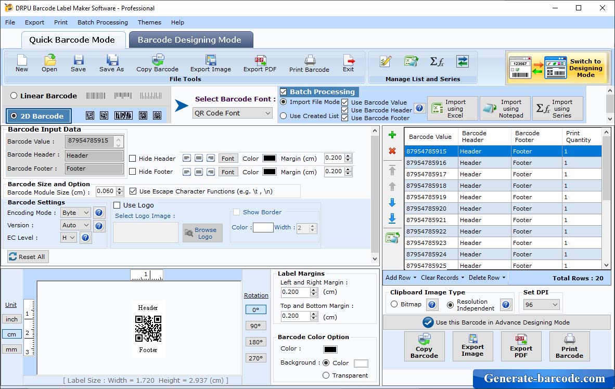615x389 pixels.
Task: Add a row with the green plus icon
Action: pyautogui.click(x=392, y=135)
